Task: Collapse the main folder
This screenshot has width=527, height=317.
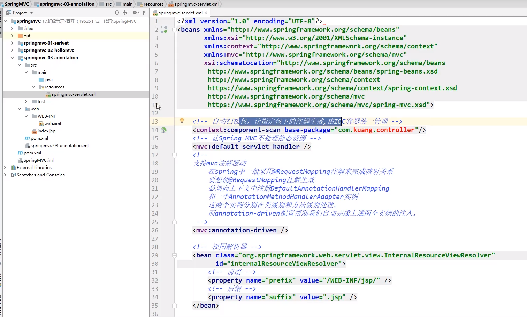Action: click(26, 72)
